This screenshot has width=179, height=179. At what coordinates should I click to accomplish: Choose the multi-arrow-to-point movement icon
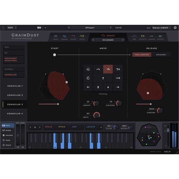[x=118, y=69]
